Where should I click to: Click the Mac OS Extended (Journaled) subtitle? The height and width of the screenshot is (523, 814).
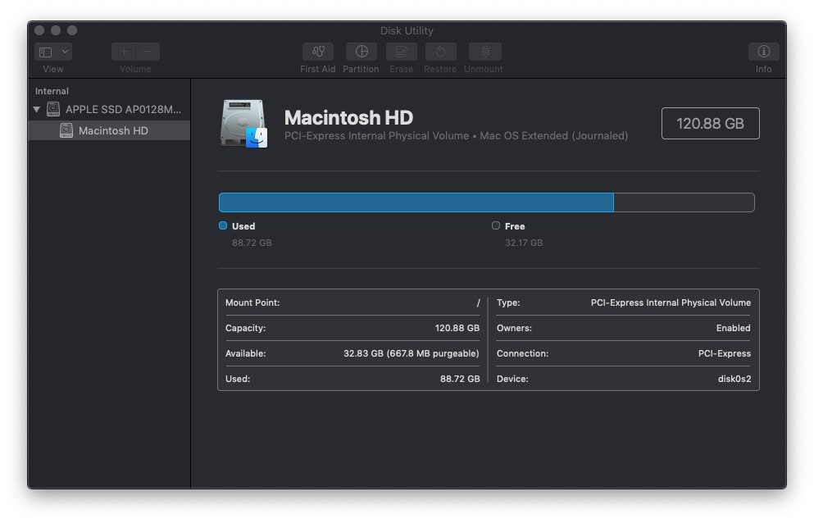click(553, 136)
